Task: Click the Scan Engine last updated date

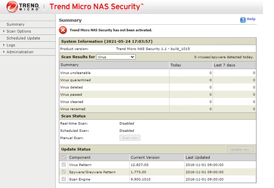Action: coord(205,179)
